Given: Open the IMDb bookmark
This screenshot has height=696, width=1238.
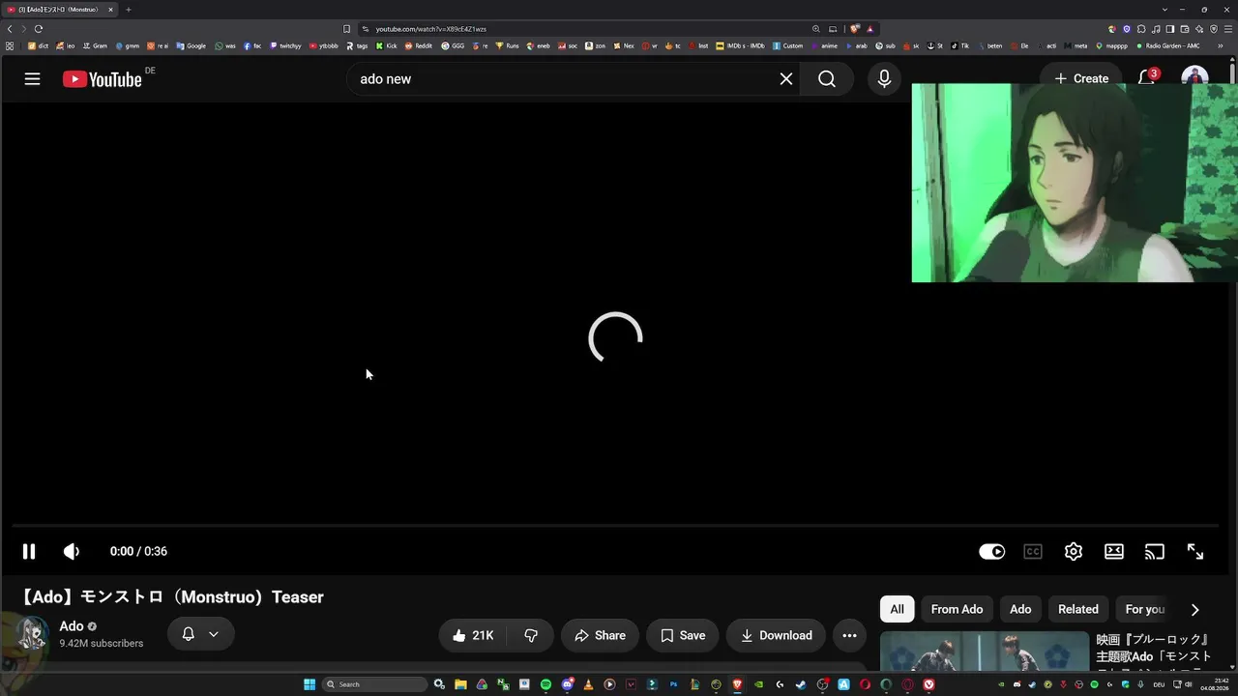Looking at the screenshot, I should coord(740,45).
